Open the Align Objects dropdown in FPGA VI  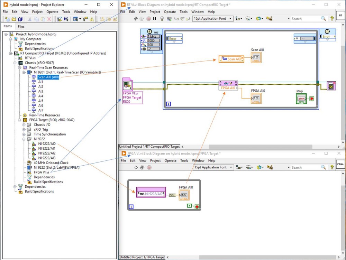click(239, 167)
